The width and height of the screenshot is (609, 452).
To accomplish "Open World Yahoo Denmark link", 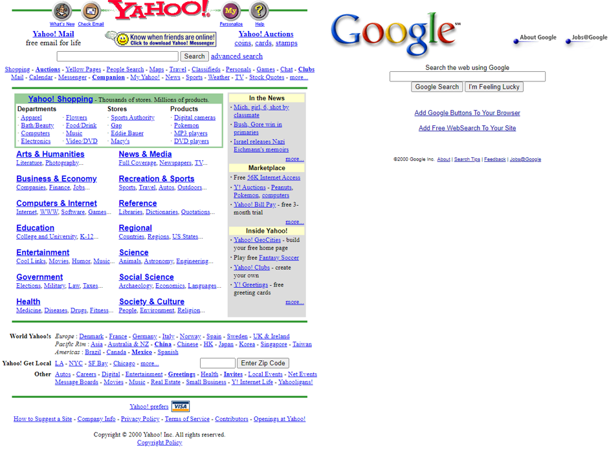I will [91, 336].
